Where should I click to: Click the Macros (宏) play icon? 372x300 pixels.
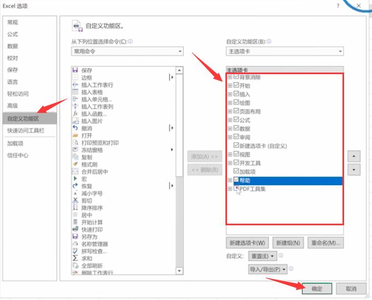[x=75, y=178]
